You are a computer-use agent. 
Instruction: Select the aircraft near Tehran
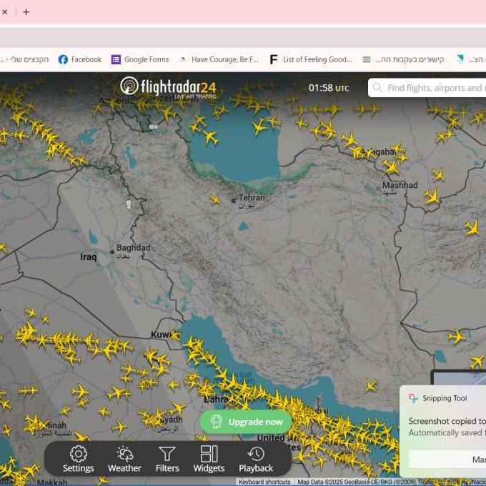214,200
